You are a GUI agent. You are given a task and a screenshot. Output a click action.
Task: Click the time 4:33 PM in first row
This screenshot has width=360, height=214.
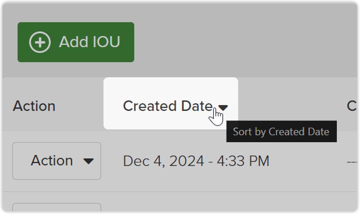[243, 161]
